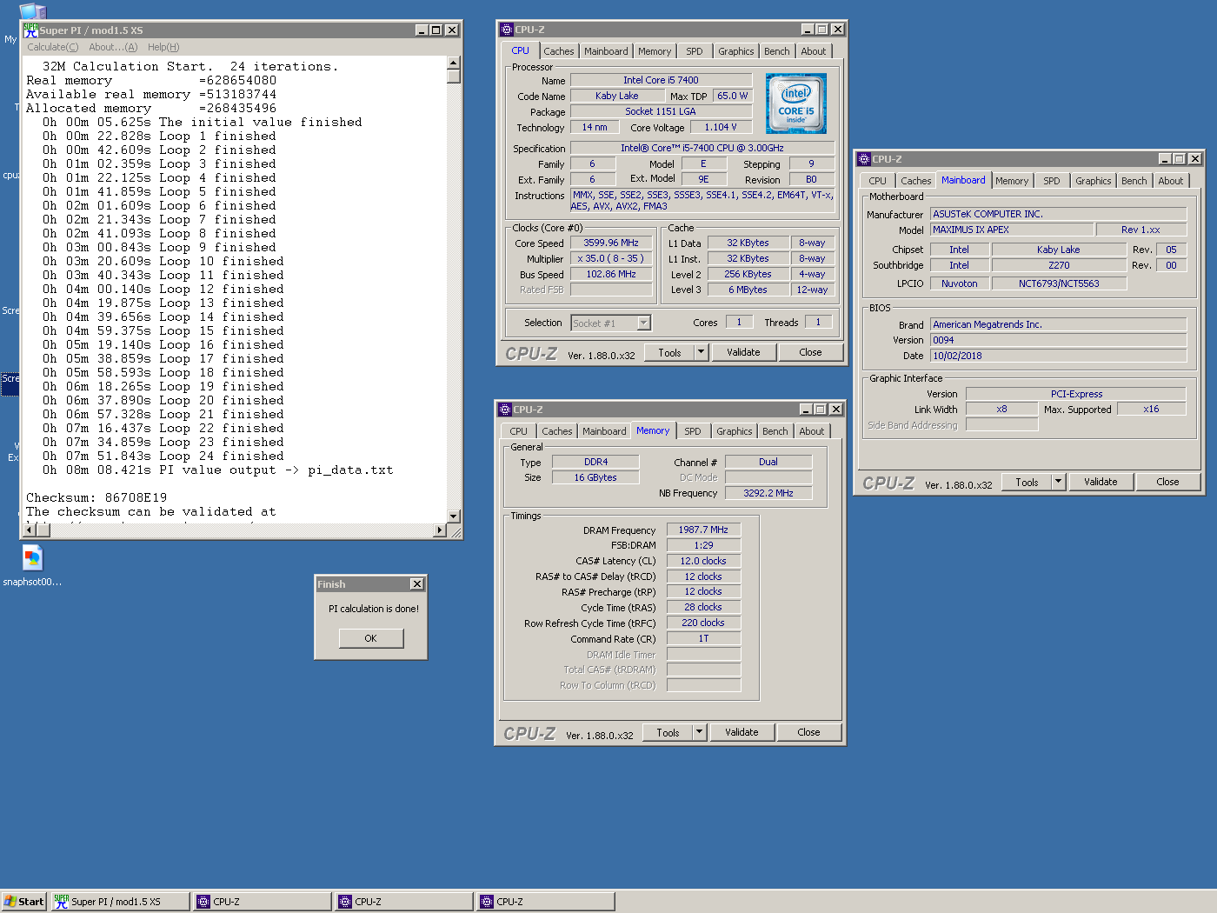Click Close button in Memory window
The height and width of the screenshot is (913, 1217).
[x=808, y=732]
